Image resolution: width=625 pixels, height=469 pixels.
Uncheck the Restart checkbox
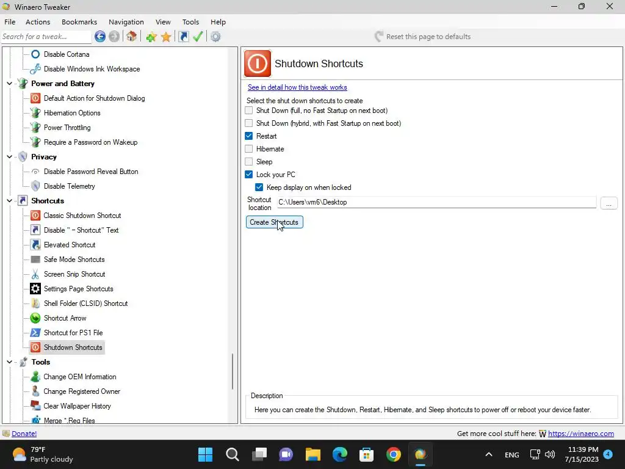pyautogui.click(x=249, y=136)
